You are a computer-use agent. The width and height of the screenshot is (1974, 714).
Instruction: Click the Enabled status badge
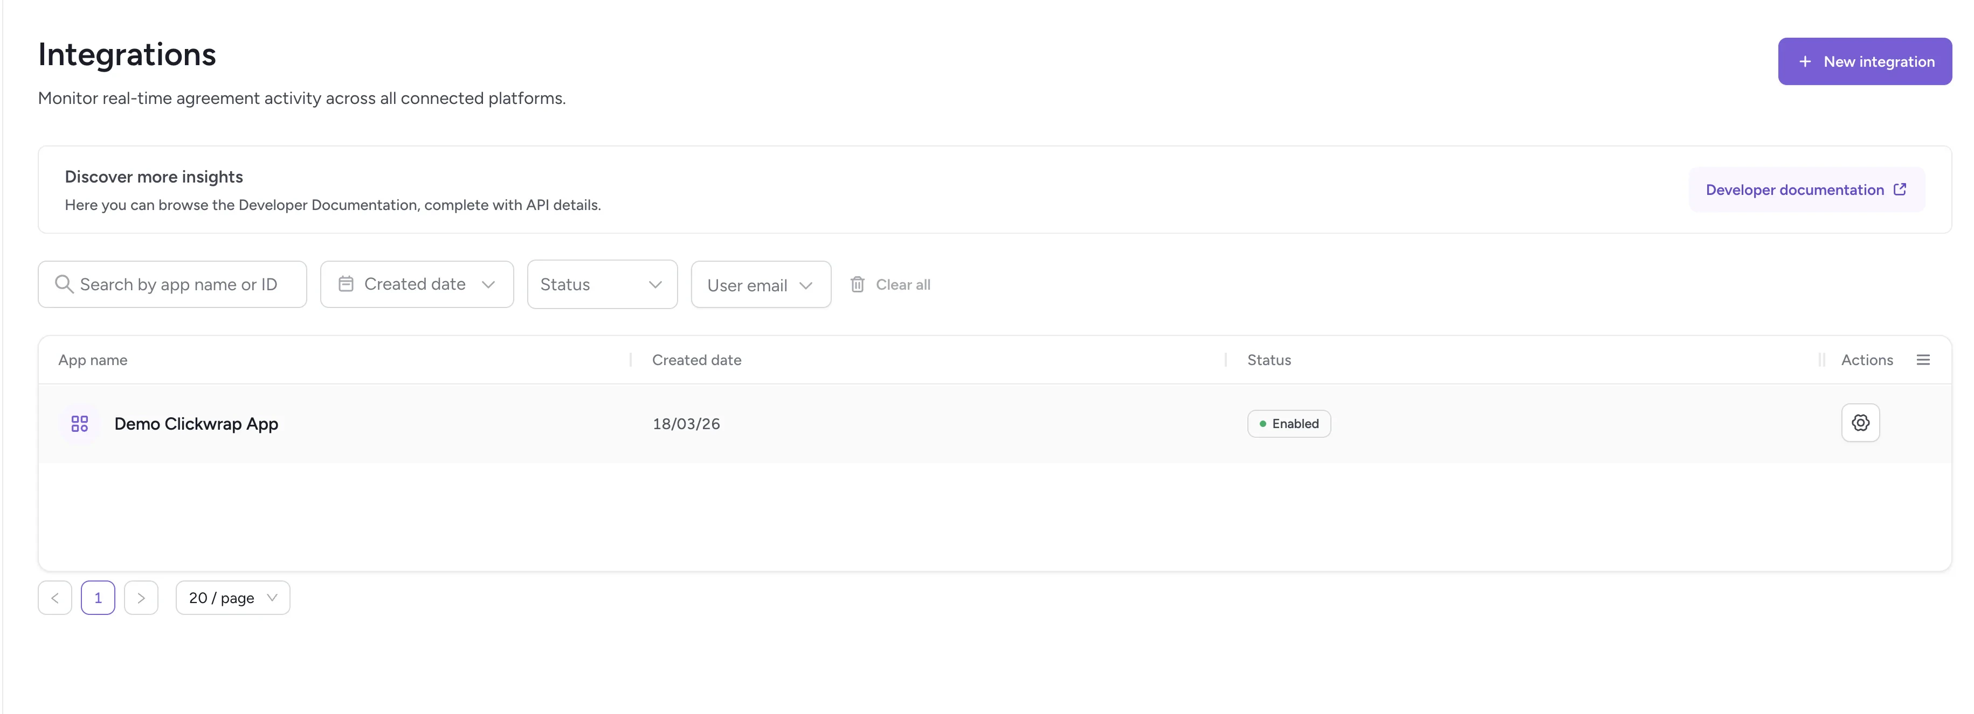click(x=1289, y=423)
